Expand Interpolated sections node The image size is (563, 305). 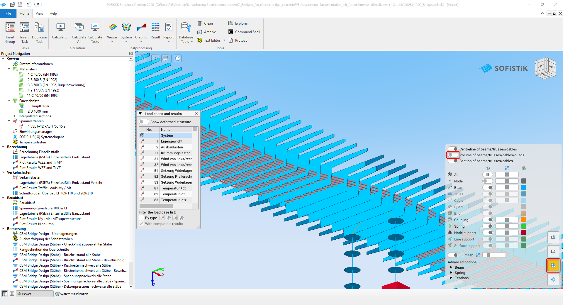(15, 116)
